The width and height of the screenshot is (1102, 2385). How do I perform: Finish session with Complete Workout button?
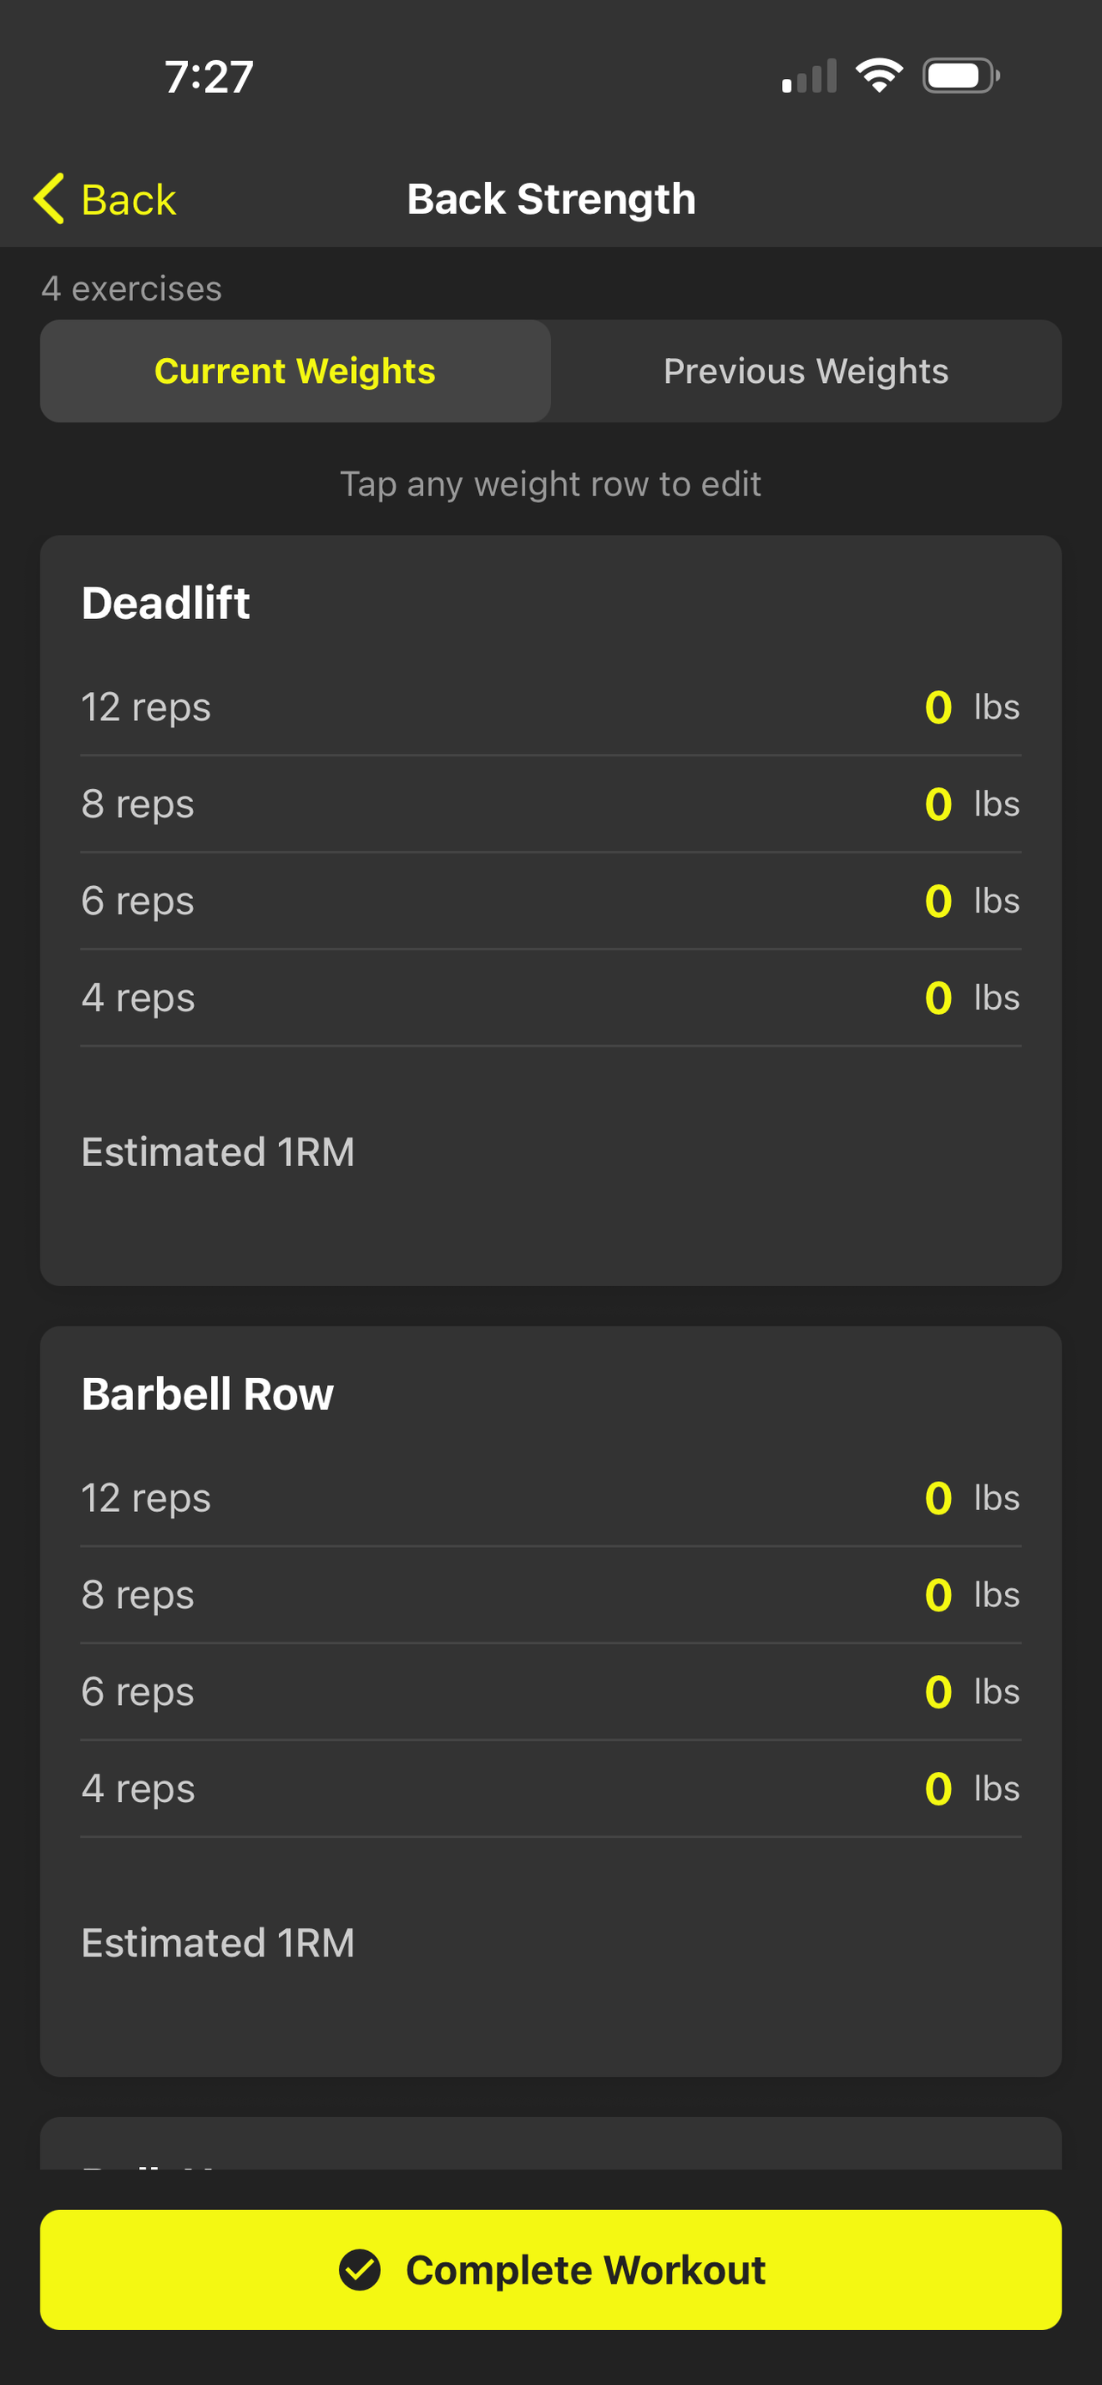click(x=550, y=2269)
